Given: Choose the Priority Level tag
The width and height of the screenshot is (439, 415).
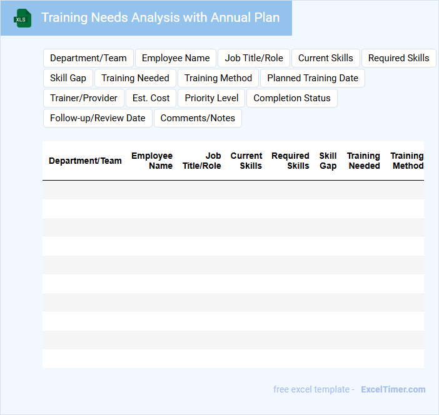Looking at the screenshot, I should (x=211, y=98).
